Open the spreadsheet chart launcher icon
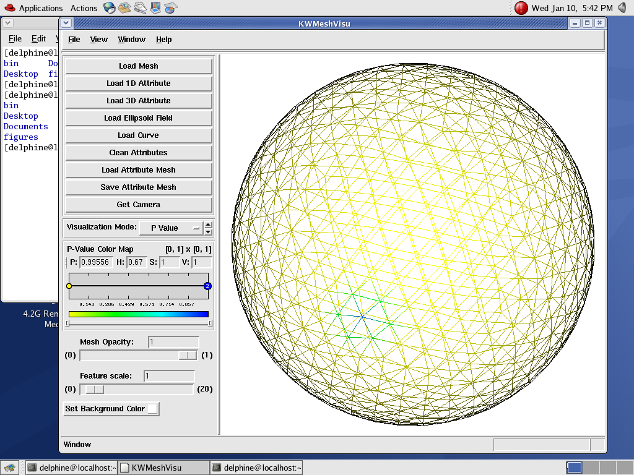 tap(171, 8)
